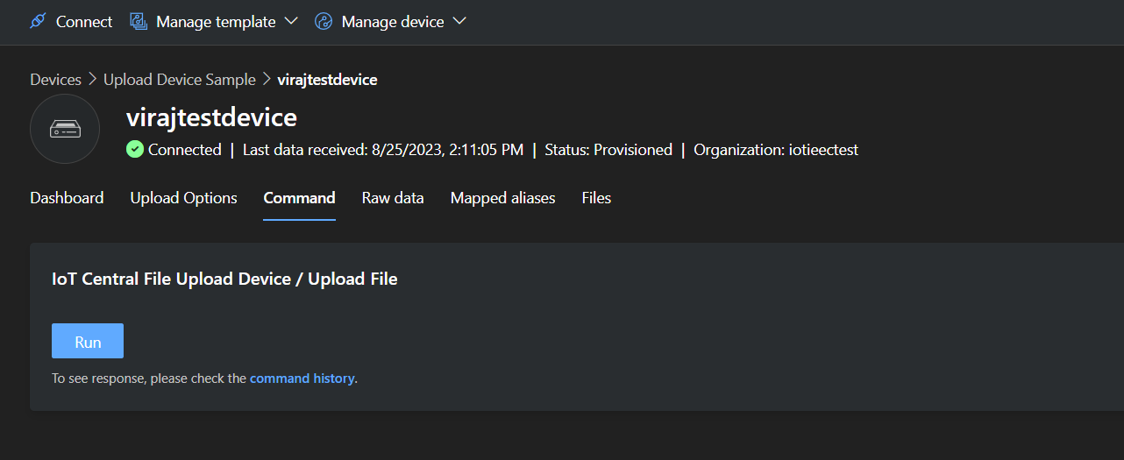This screenshot has height=460, width=1124.
Task: Open the command history link
Action: point(302,379)
